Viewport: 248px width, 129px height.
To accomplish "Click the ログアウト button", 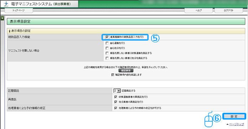I will [x=228, y=10].
